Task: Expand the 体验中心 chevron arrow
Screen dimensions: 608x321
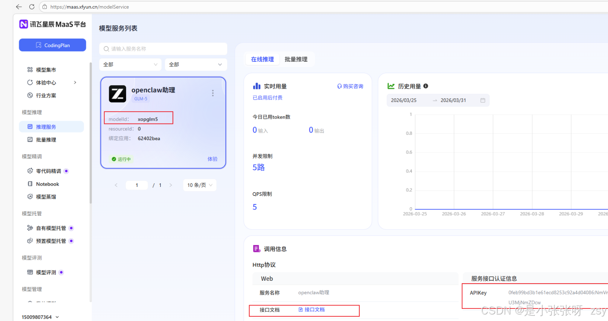Action: tap(75, 82)
